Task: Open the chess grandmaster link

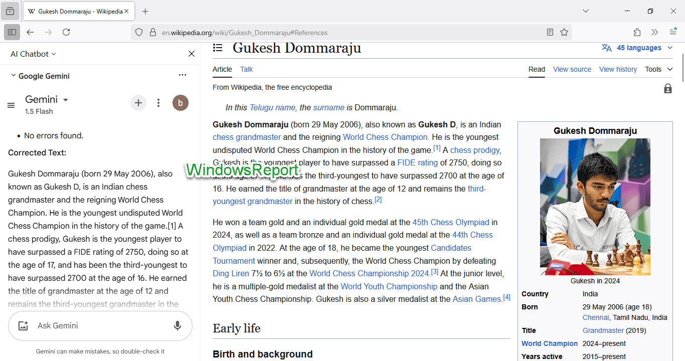Action: [x=247, y=137]
